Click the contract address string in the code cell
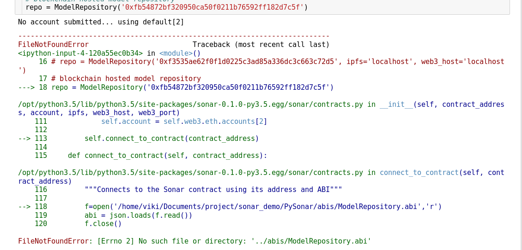The width and height of the screenshot is (522, 250). [213, 7]
